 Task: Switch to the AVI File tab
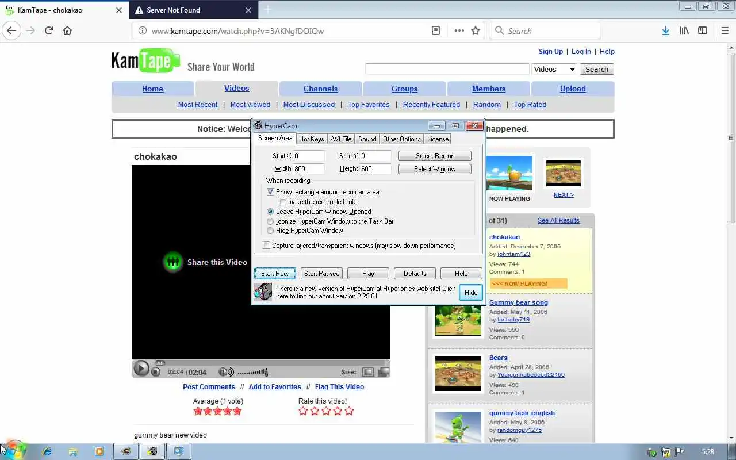tap(341, 139)
